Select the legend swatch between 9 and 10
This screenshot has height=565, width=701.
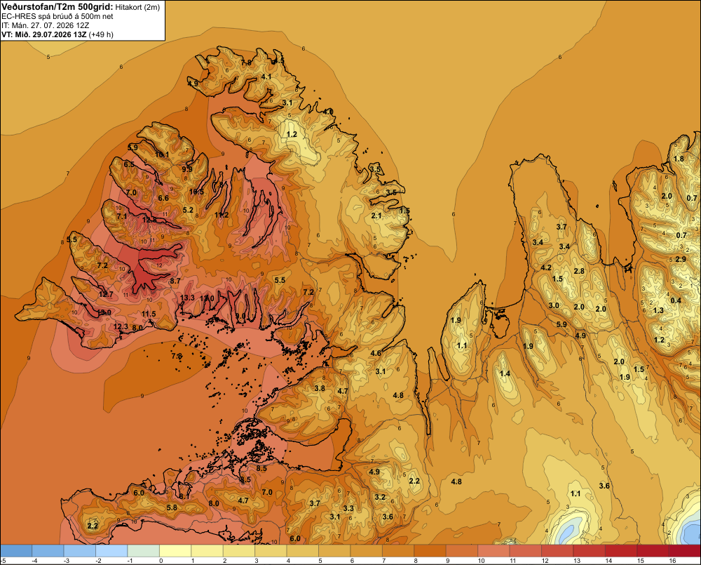click(x=462, y=550)
